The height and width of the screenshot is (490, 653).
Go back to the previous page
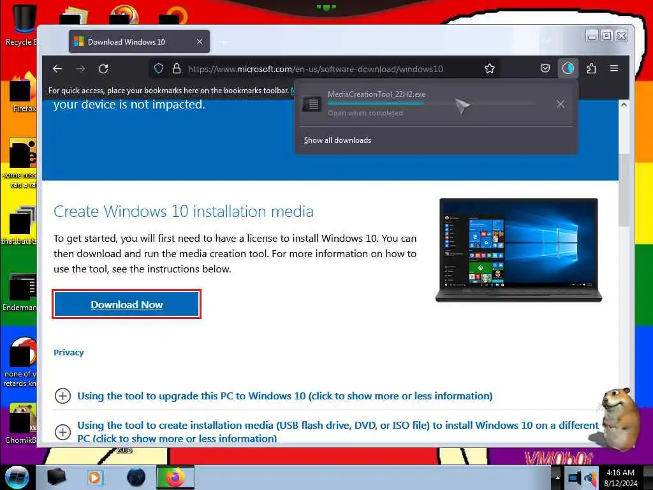(57, 69)
